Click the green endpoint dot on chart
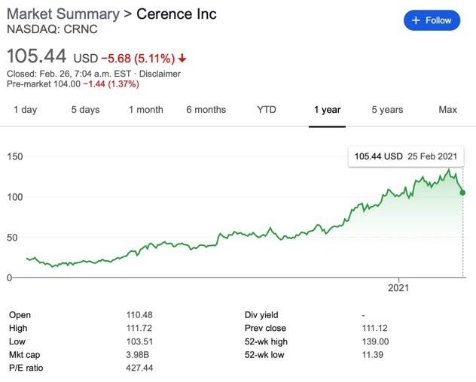Viewport: 476px width, 382px height. (462, 193)
